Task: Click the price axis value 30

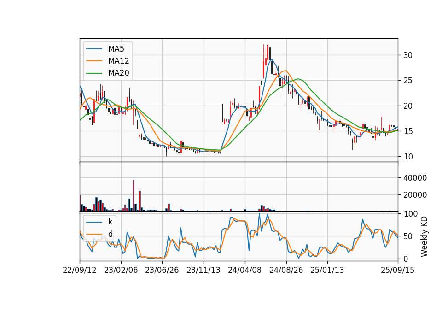Action: tap(408, 55)
